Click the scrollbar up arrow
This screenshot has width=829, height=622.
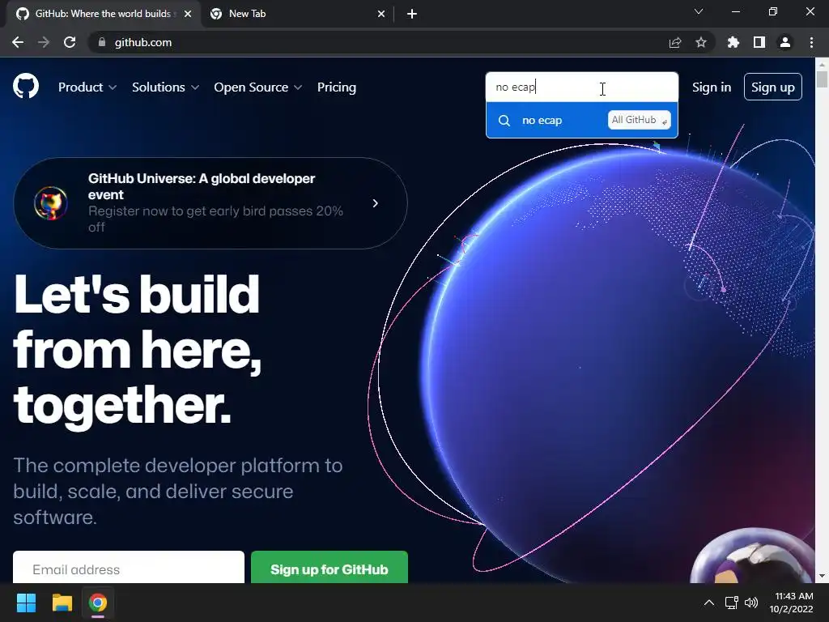click(822, 63)
